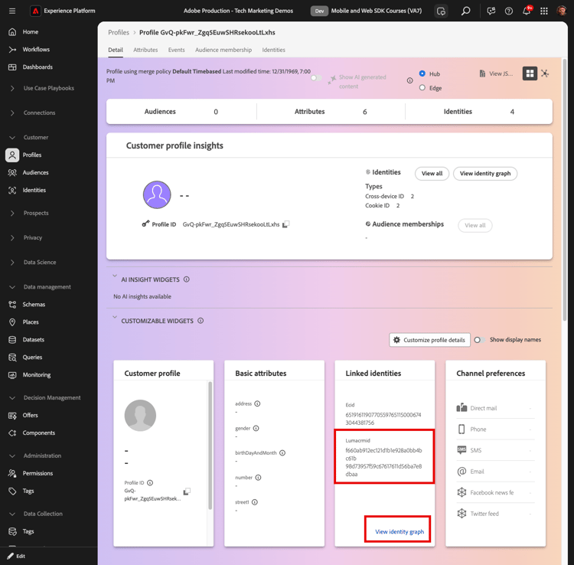Open Places in sidebar
This screenshot has width=574, height=565.
pyautogui.click(x=31, y=322)
